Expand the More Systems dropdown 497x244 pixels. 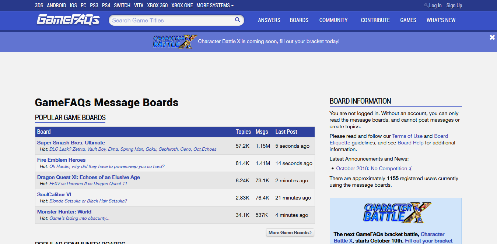click(x=215, y=6)
